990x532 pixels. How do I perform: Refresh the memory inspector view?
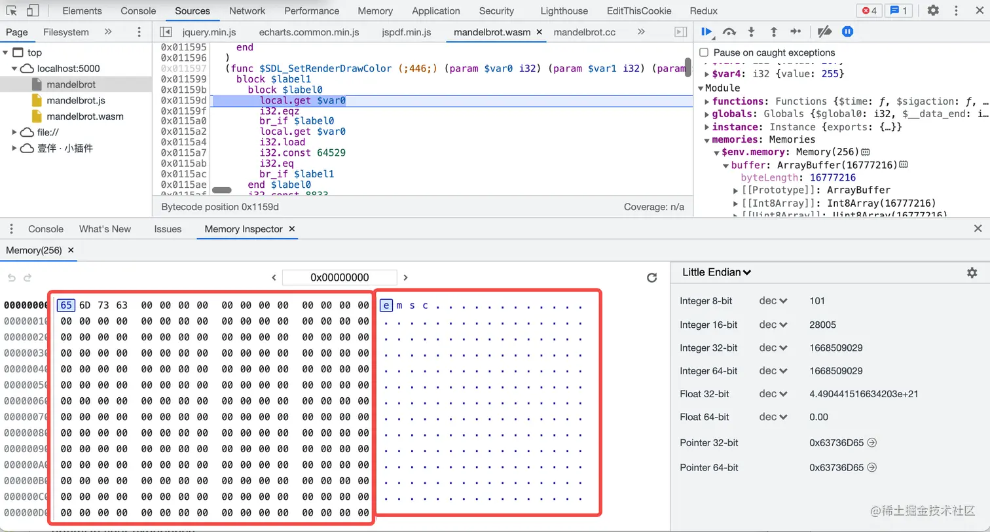click(x=651, y=277)
